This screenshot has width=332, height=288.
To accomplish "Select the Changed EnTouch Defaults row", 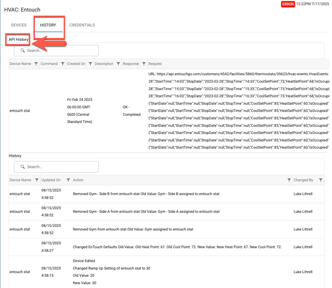I will 177,247.
